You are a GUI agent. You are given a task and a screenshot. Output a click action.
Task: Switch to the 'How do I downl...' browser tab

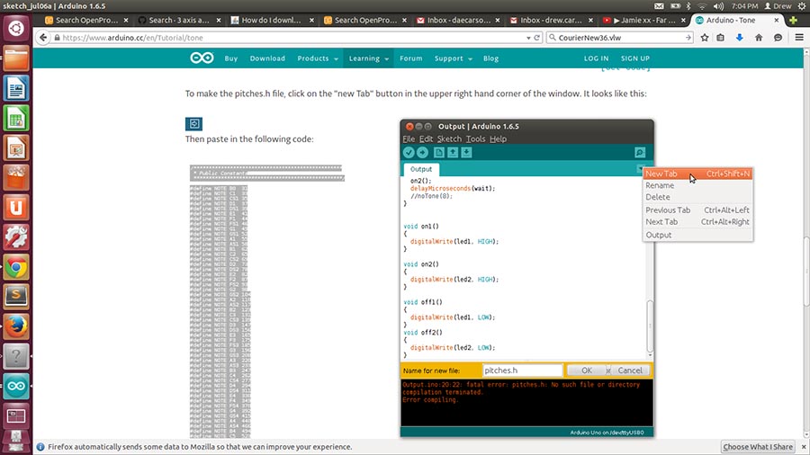[271, 20]
